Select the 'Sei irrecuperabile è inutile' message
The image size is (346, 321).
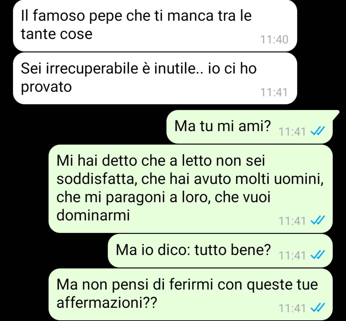pos(155,78)
